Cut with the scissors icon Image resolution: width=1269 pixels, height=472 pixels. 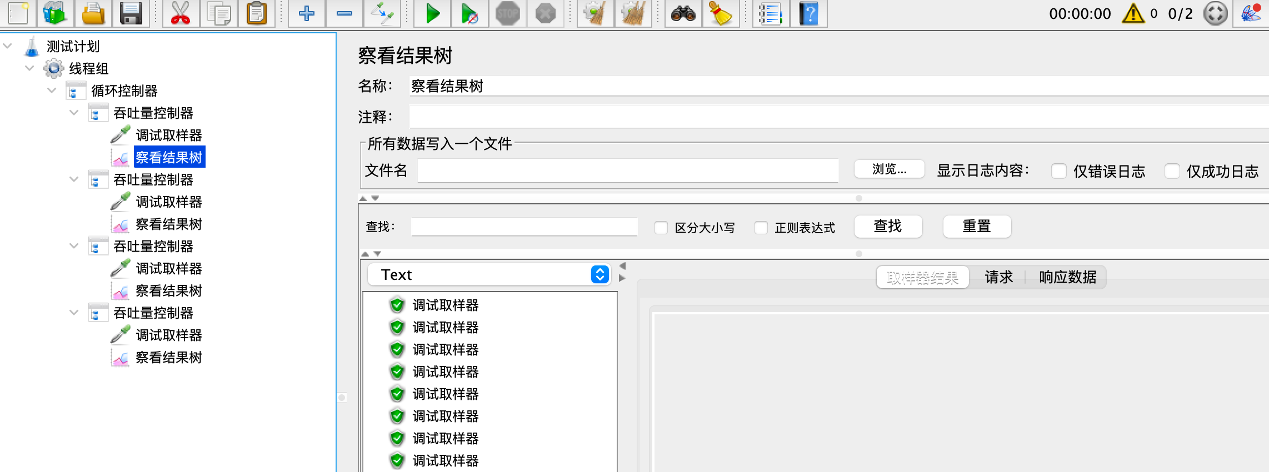coord(181,13)
